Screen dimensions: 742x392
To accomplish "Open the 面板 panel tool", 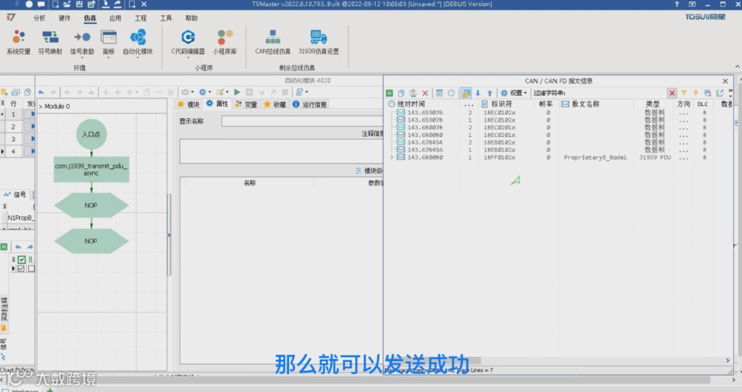I will coord(109,42).
